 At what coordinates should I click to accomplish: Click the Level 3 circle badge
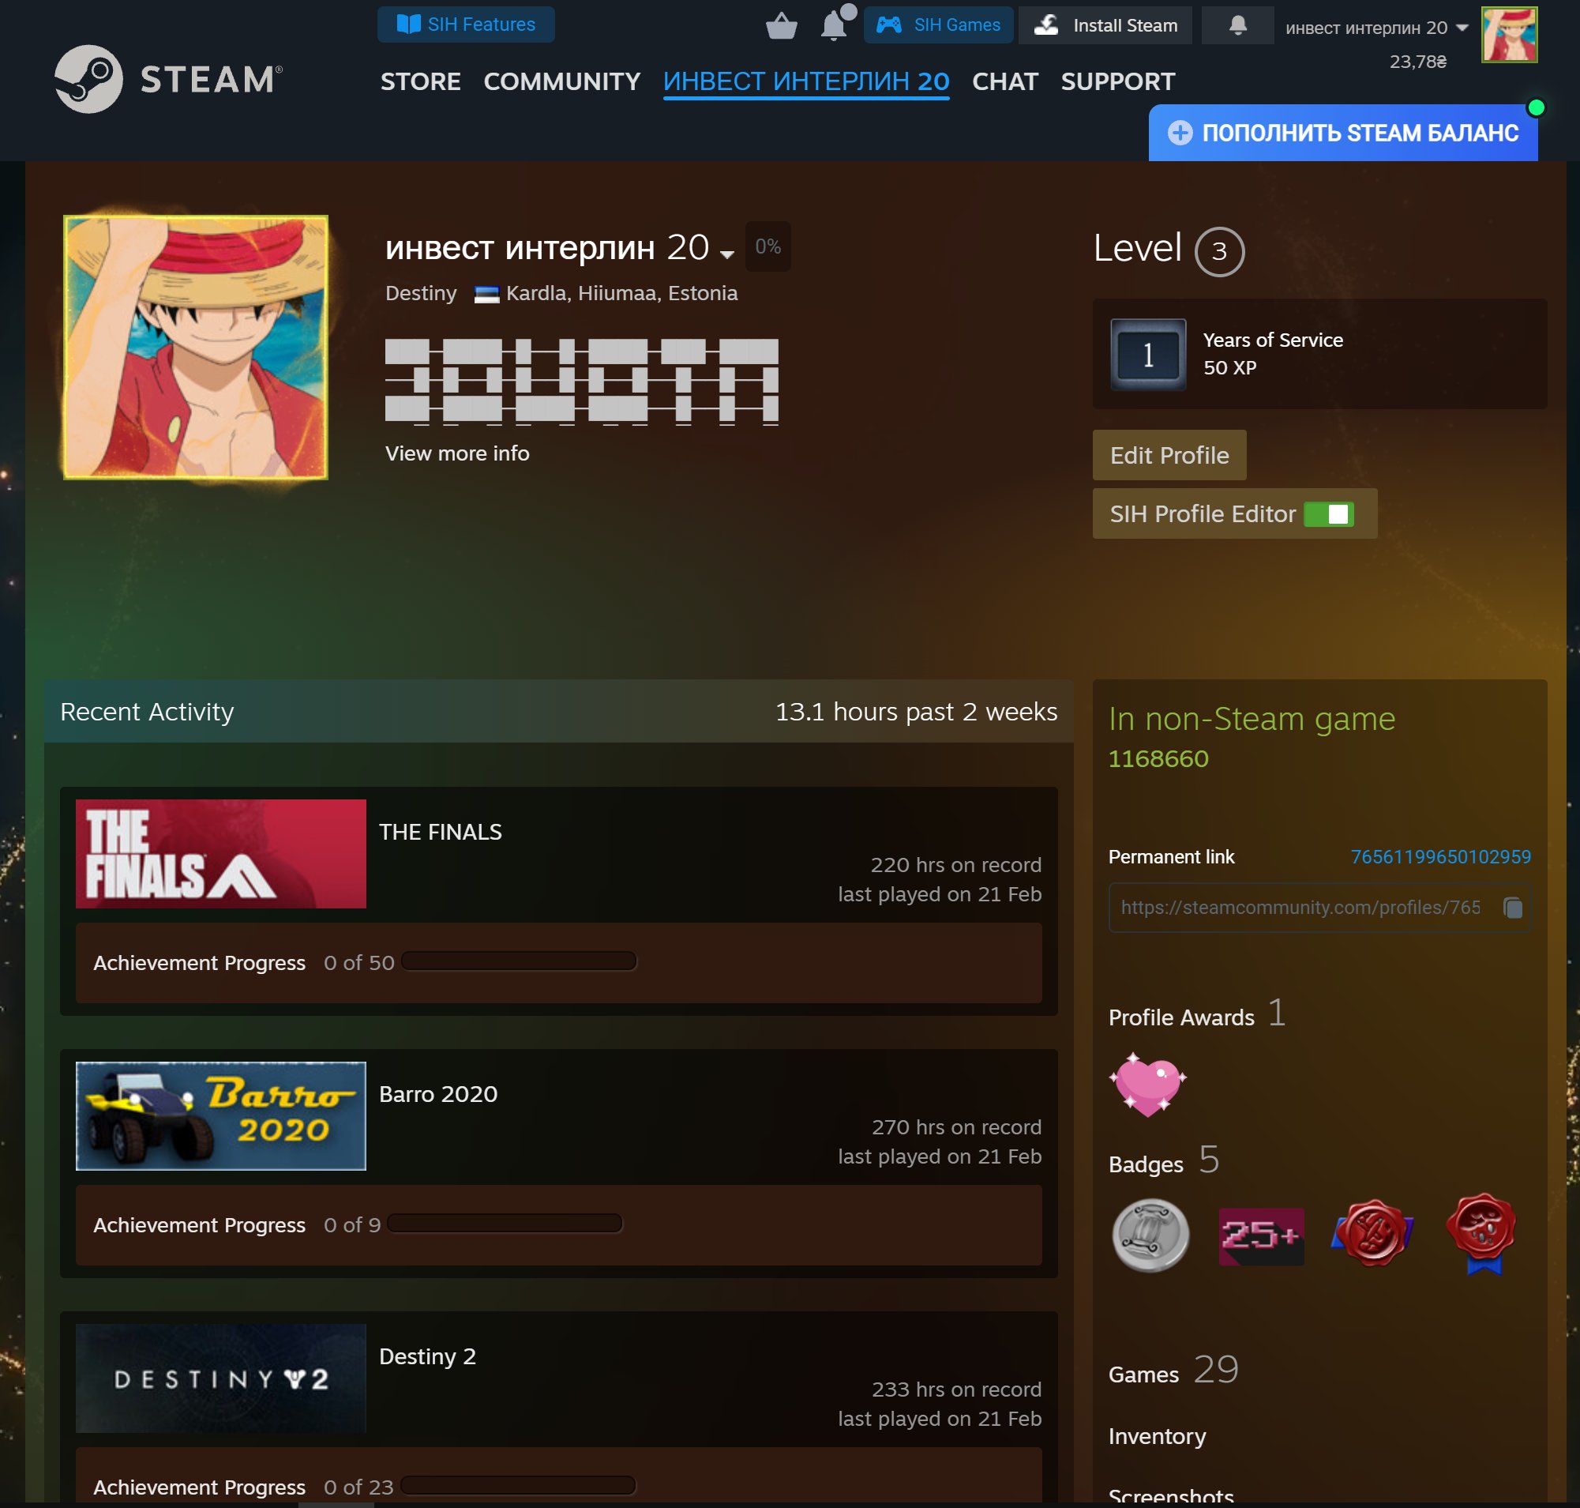[x=1219, y=252]
